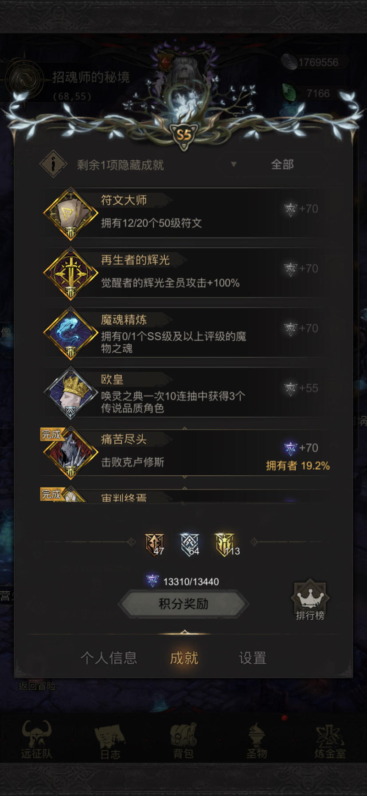Tap the gold achievement badge showing 113
The width and height of the screenshot is (367, 796).
[x=226, y=545]
